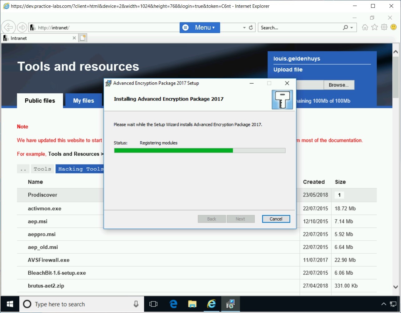Switch to the My files tab

tap(84, 100)
